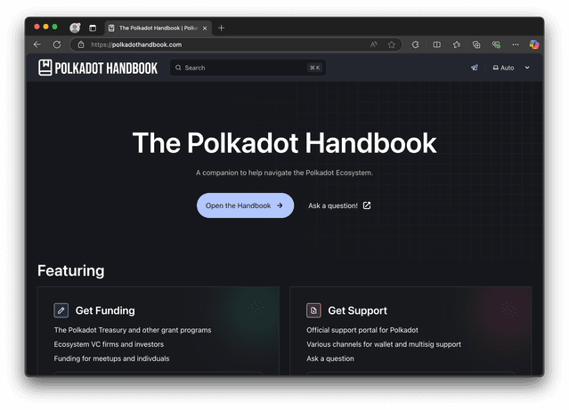
Task: Click the Polkadot Handbook logo
Action: [98, 68]
